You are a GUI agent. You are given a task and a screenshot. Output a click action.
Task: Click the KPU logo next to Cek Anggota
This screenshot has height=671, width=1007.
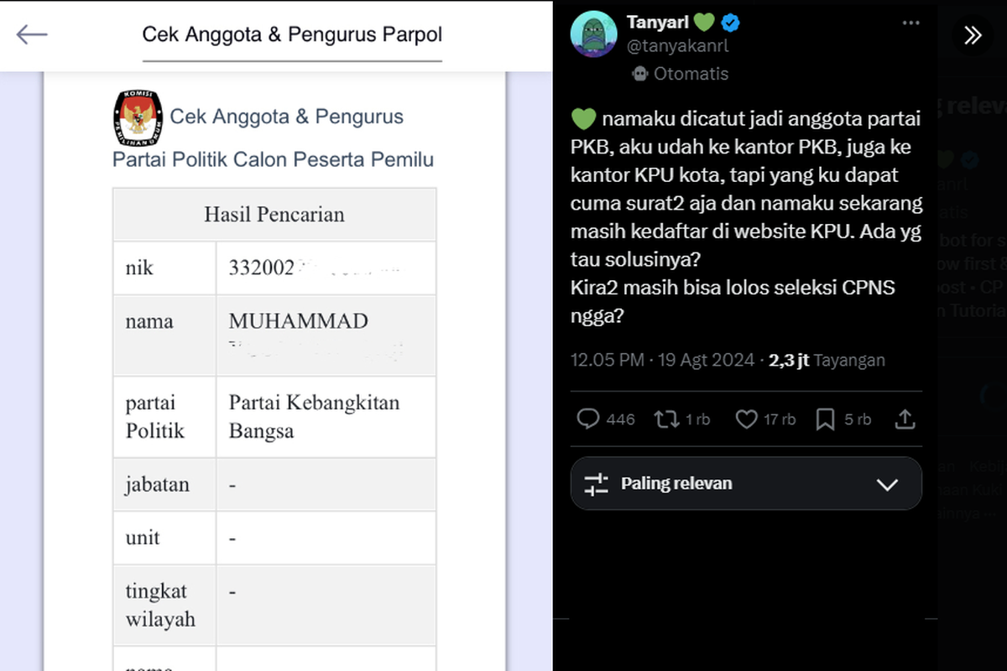(136, 116)
